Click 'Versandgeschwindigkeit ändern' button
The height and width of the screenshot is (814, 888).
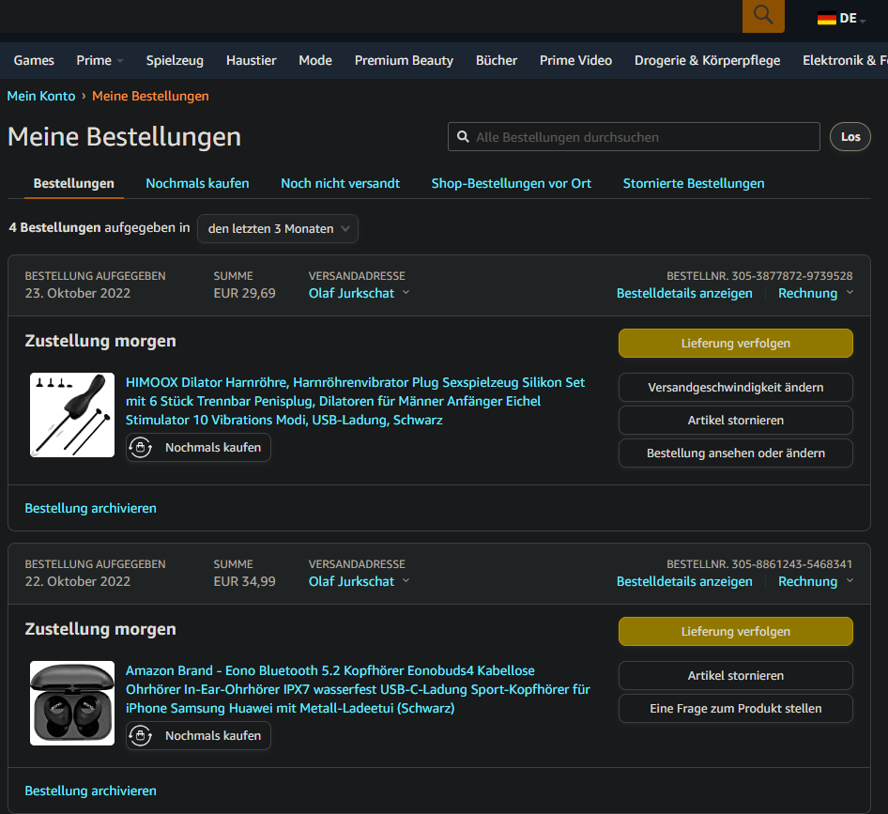click(735, 388)
